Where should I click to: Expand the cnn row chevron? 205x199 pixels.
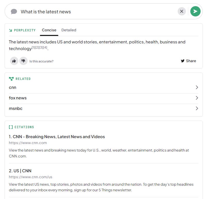point(197,87)
